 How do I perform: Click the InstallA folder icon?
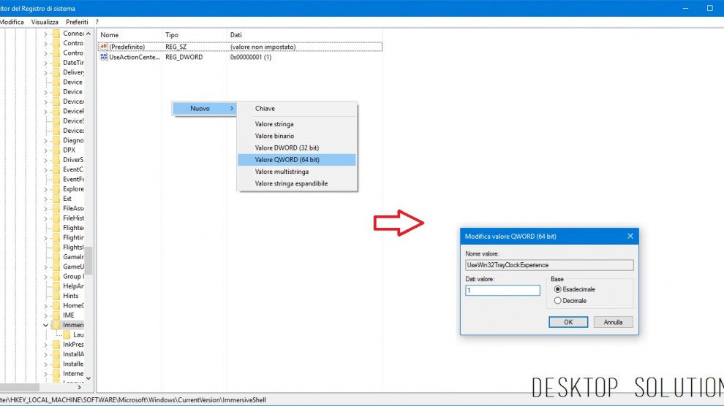pos(56,354)
